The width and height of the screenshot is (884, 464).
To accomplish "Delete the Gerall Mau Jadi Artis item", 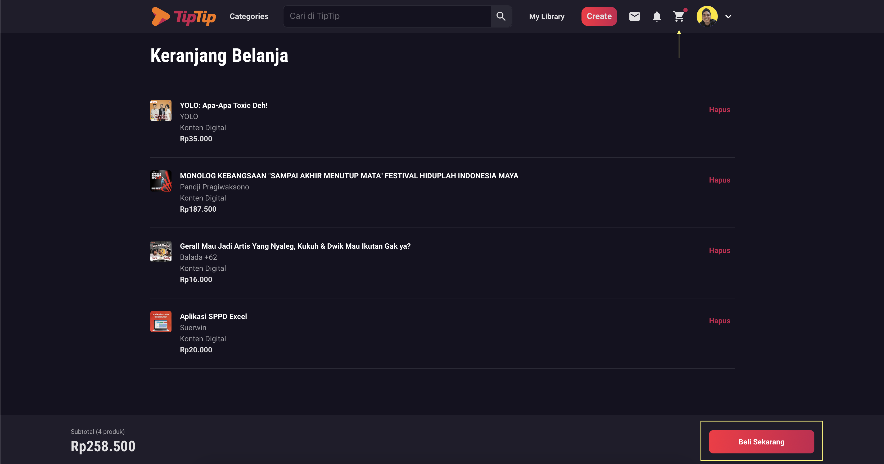I will click(719, 250).
